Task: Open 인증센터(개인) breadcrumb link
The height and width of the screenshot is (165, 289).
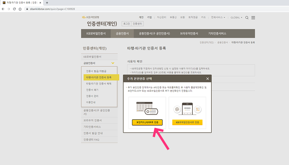Action: (207, 43)
